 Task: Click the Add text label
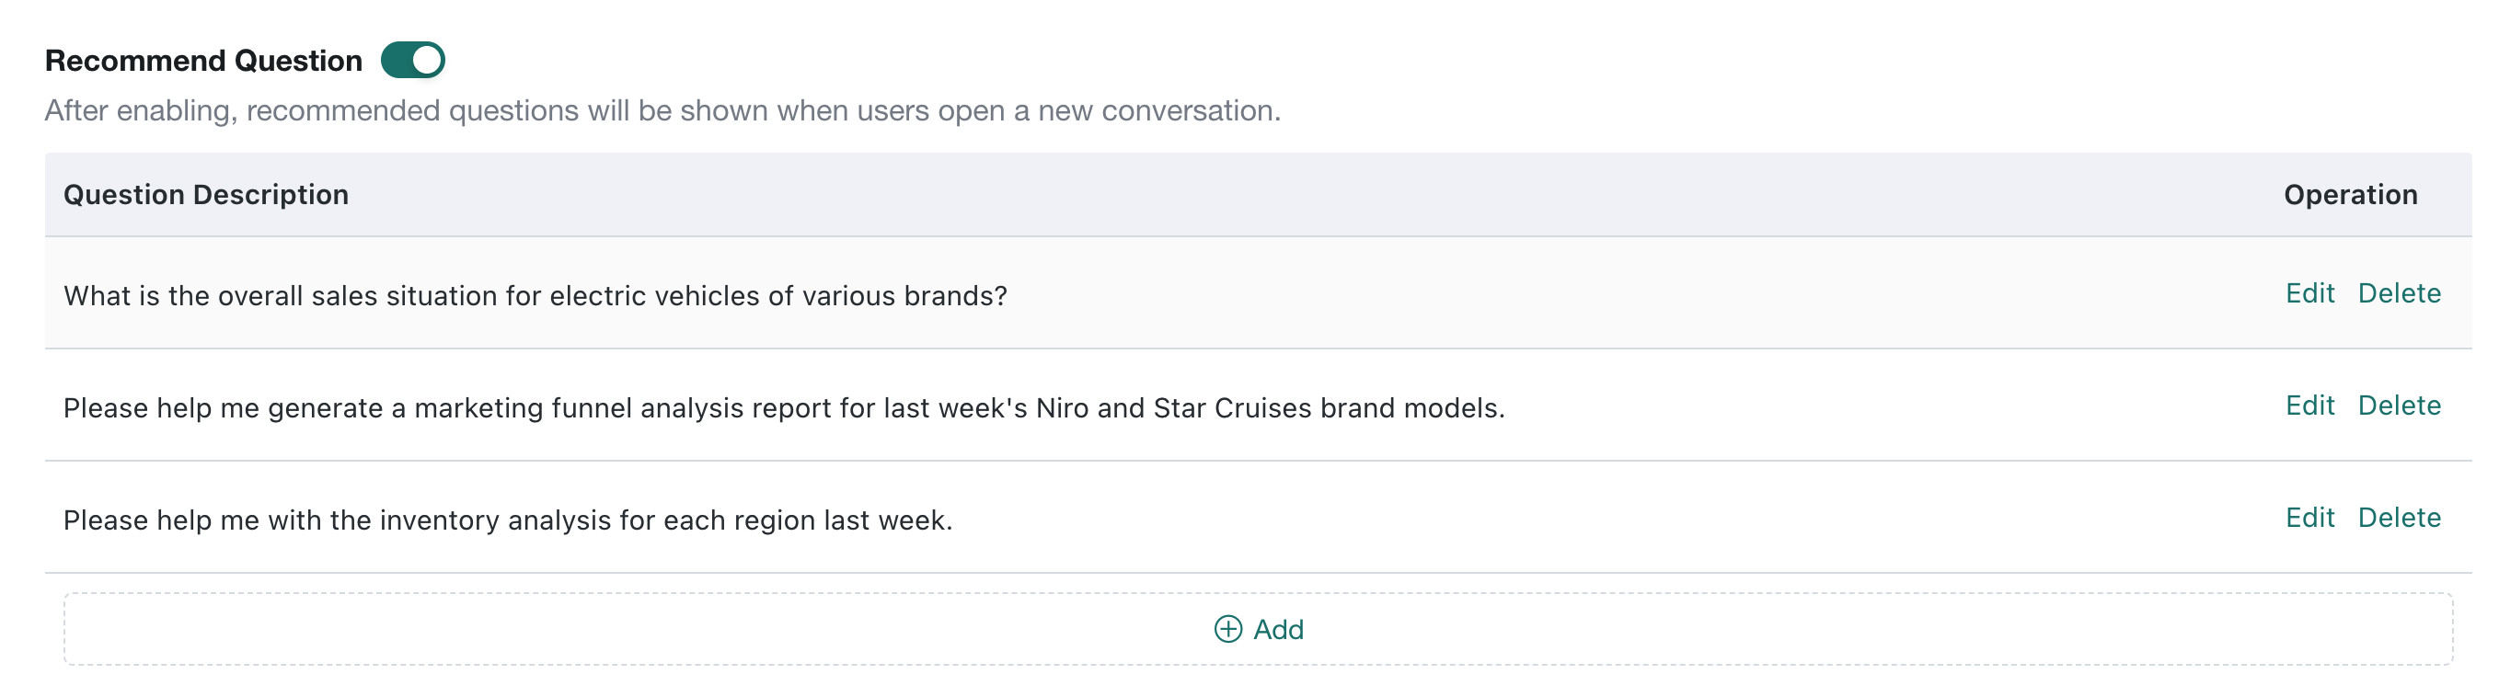click(x=1278, y=630)
